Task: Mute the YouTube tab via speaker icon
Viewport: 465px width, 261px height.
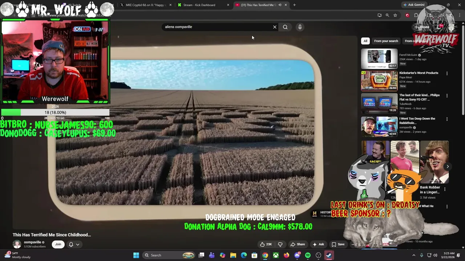Action: pos(280,5)
